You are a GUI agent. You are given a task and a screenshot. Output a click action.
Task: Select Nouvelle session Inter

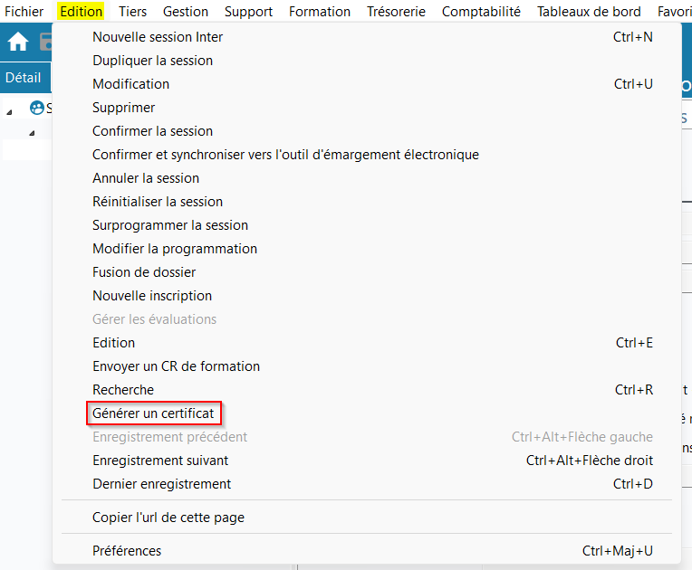[x=158, y=37]
